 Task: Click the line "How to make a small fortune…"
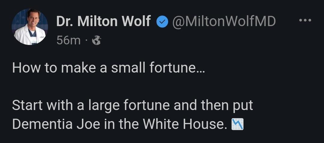tap(108, 68)
